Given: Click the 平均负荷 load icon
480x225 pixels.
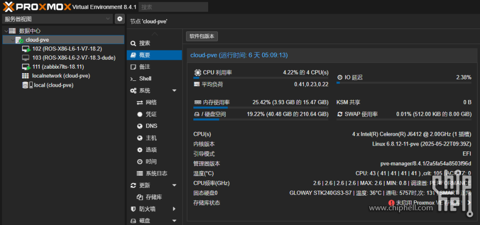Looking at the screenshot, I should (x=197, y=84).
